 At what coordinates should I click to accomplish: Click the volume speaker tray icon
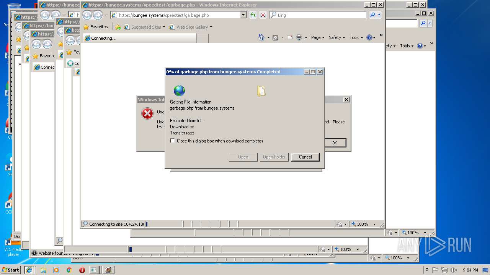click(x=454, y=270)
